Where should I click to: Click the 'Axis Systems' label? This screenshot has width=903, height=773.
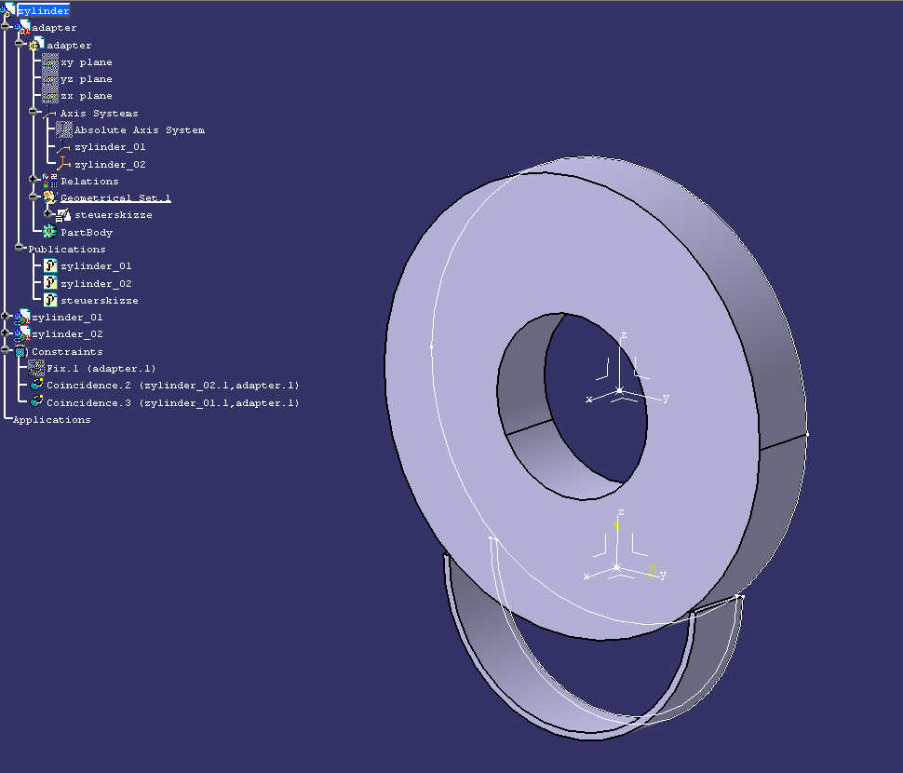pyautogui.click(x=100, y=113)
